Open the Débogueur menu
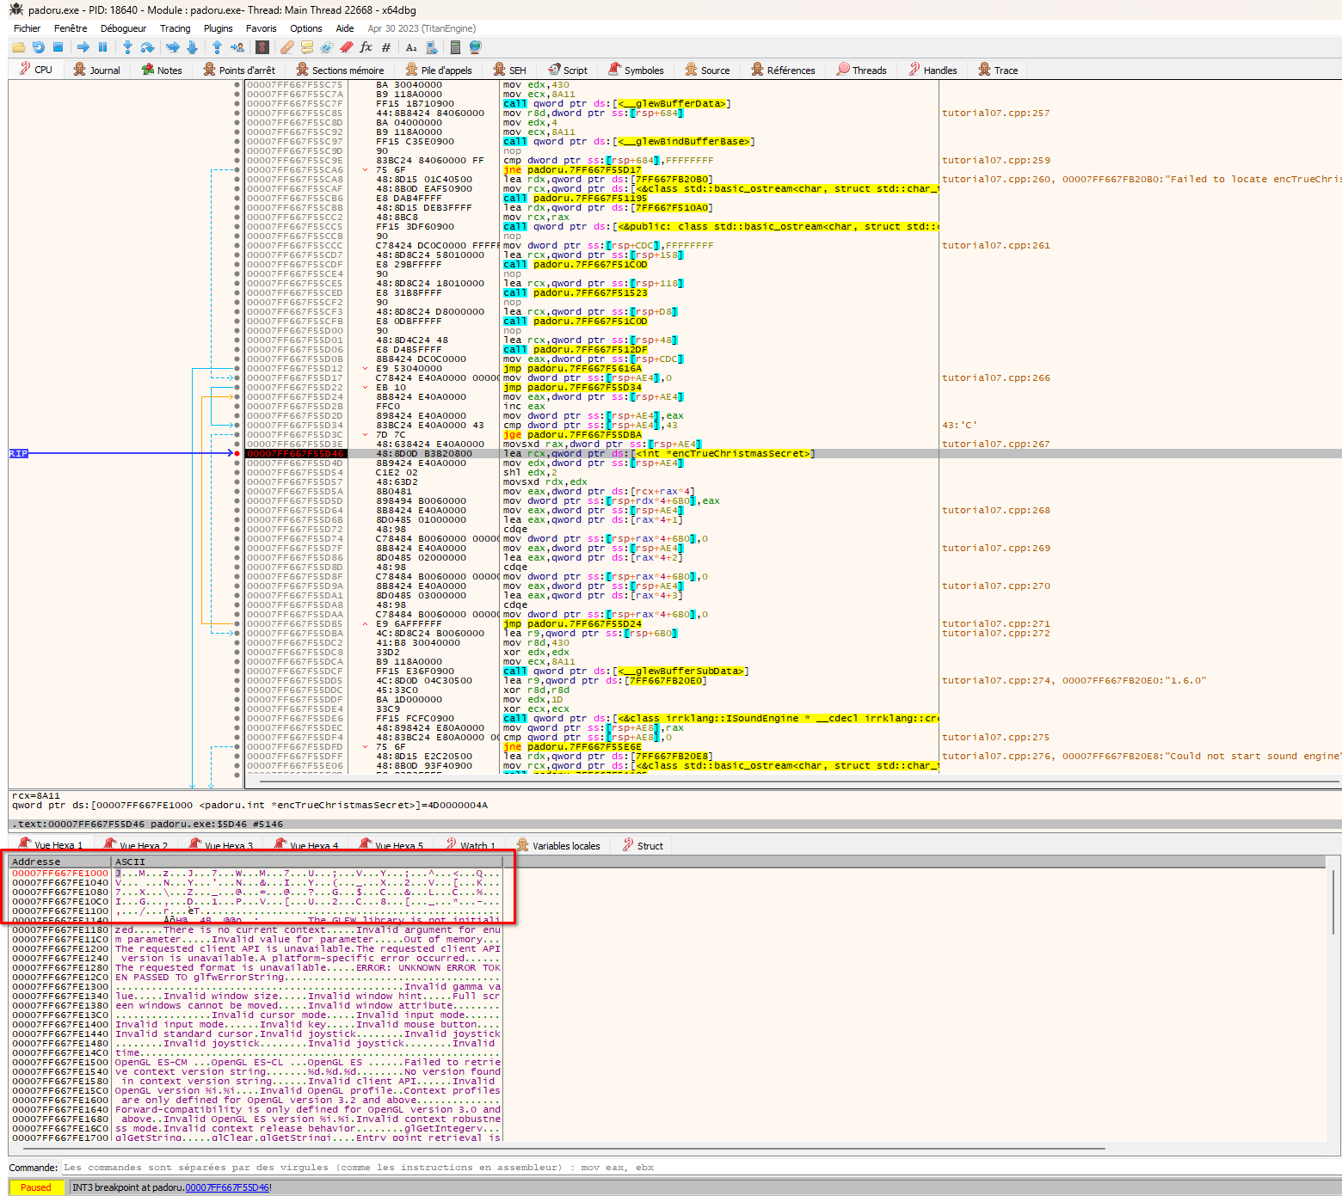Viewport: 1342px width, 1196px height. (x=123, y=28)
